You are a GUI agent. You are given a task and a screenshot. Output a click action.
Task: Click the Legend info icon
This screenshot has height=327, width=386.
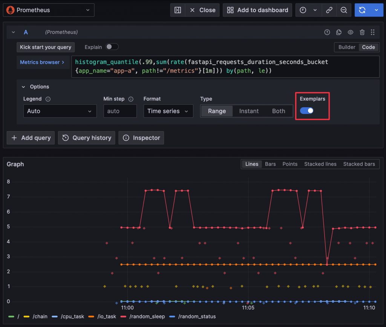click(x=48, y=99)
